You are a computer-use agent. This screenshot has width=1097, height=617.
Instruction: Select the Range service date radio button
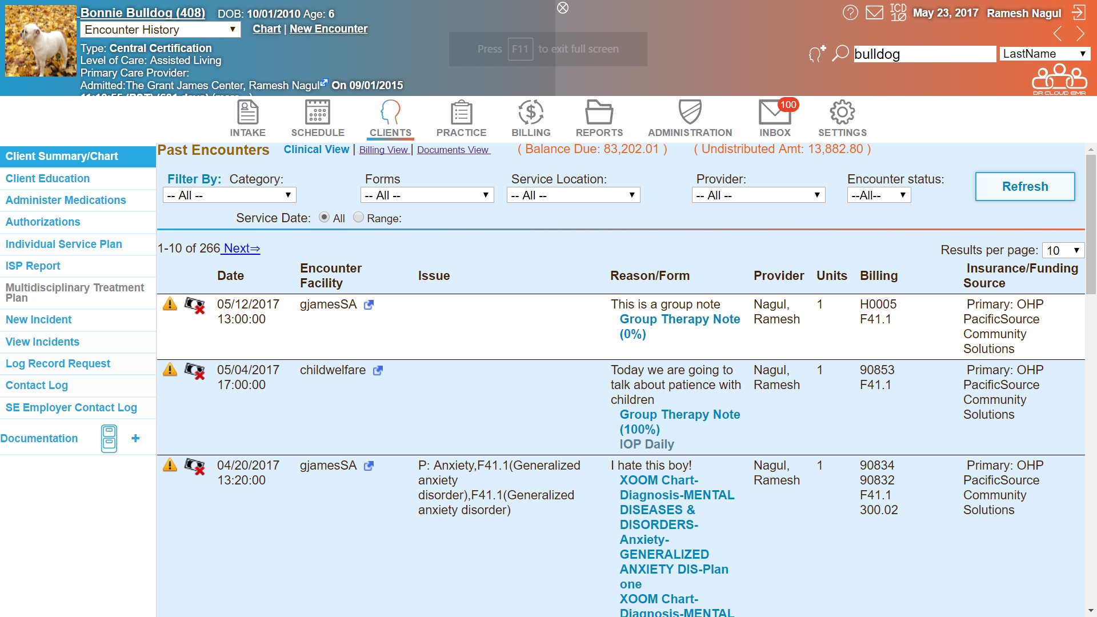pyautogui.click(x=358, y=217)
